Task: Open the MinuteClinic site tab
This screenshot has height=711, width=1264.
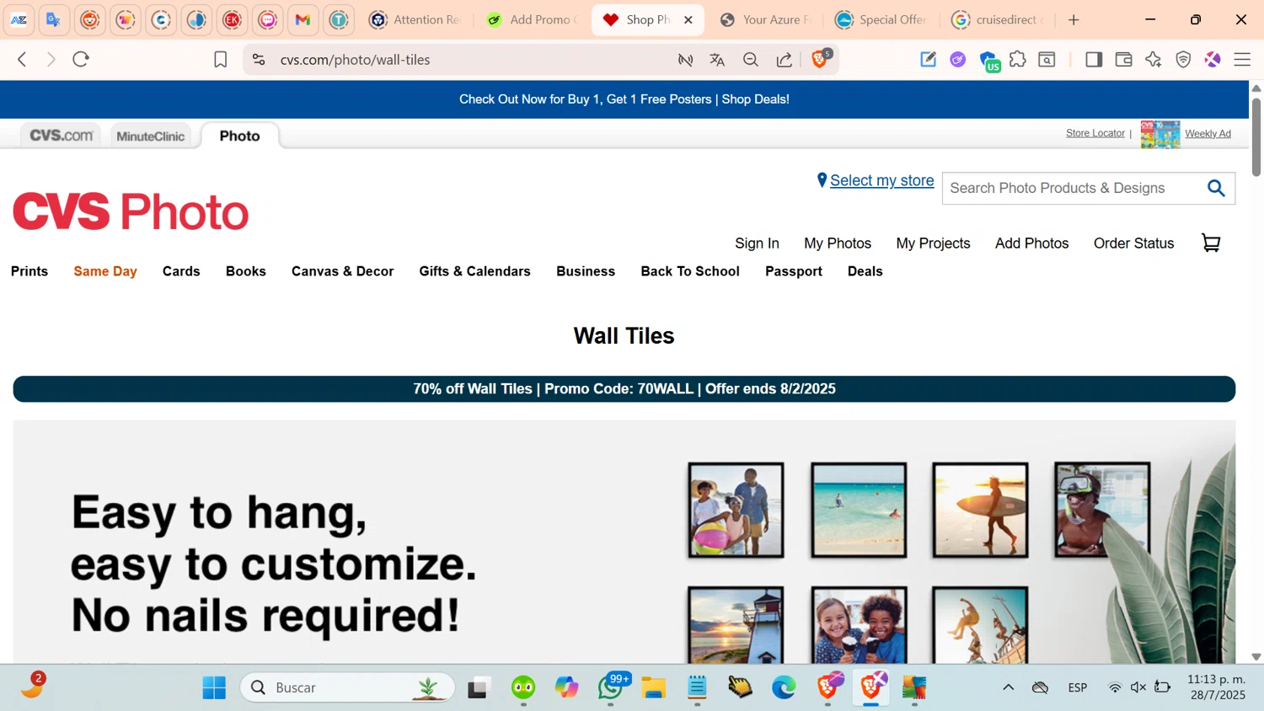Action: click(x=151, y=136)
